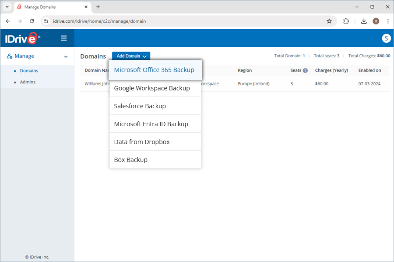Click the Region column header

pos(245,70)
